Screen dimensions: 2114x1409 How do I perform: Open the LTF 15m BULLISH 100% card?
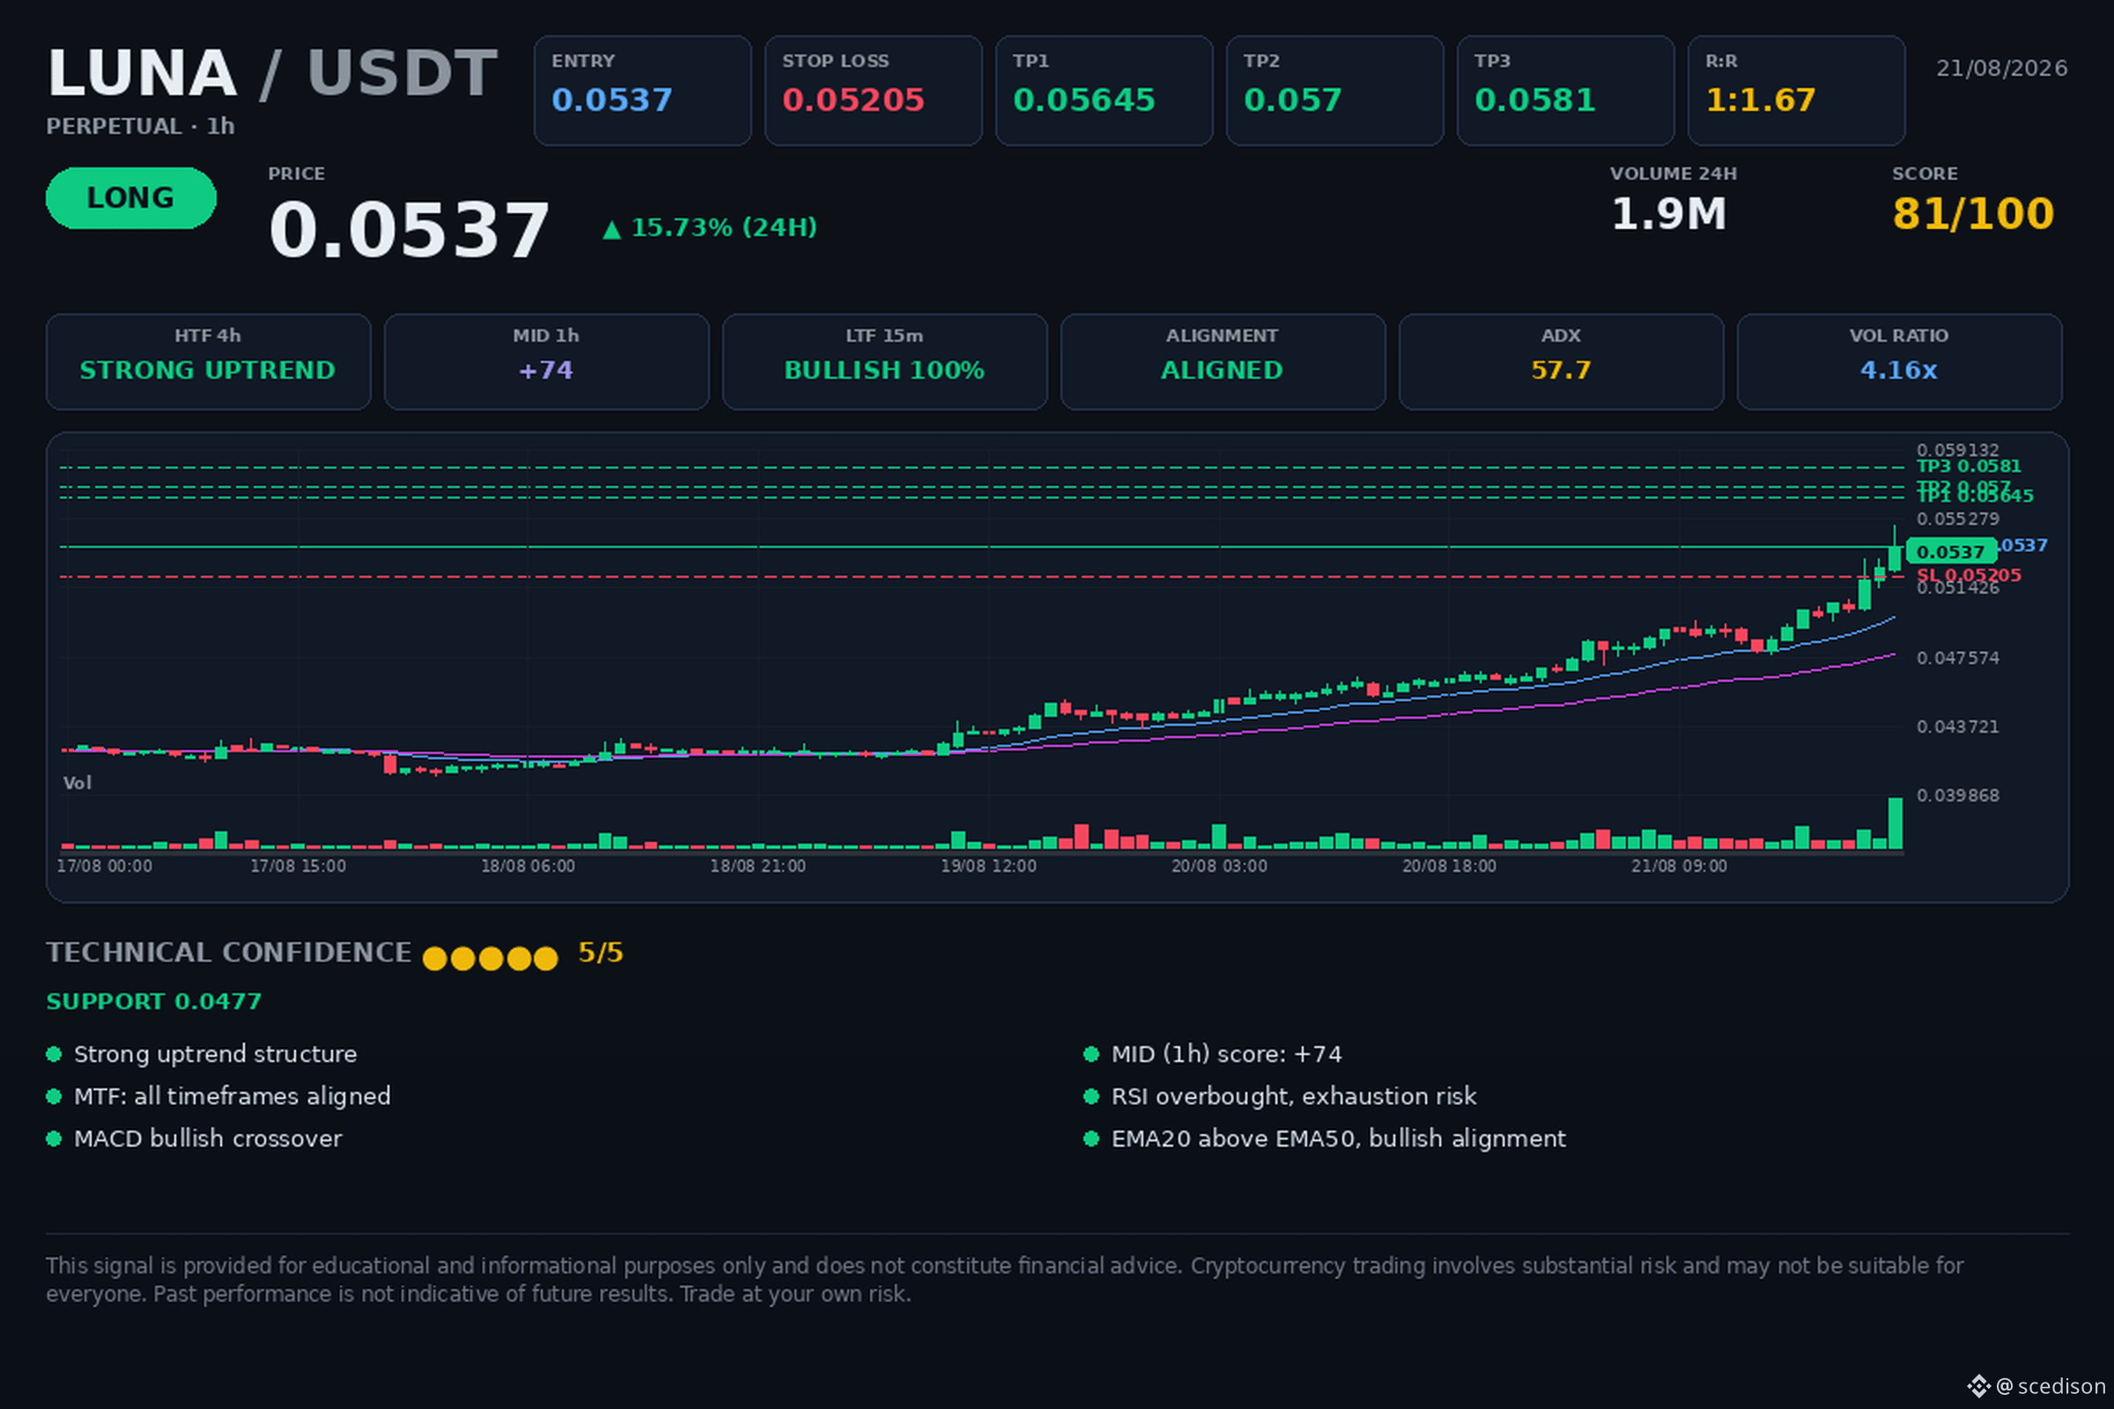coord(885,362)
